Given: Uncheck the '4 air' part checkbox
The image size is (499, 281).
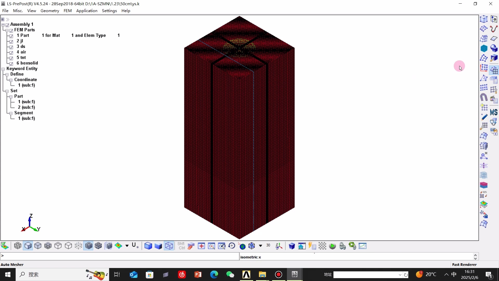Looking at the screenshot, I should 11,52.
